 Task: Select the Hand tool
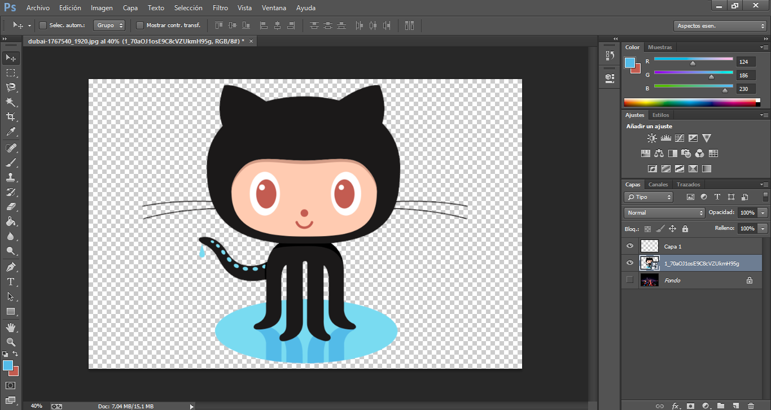click(11, 327)
